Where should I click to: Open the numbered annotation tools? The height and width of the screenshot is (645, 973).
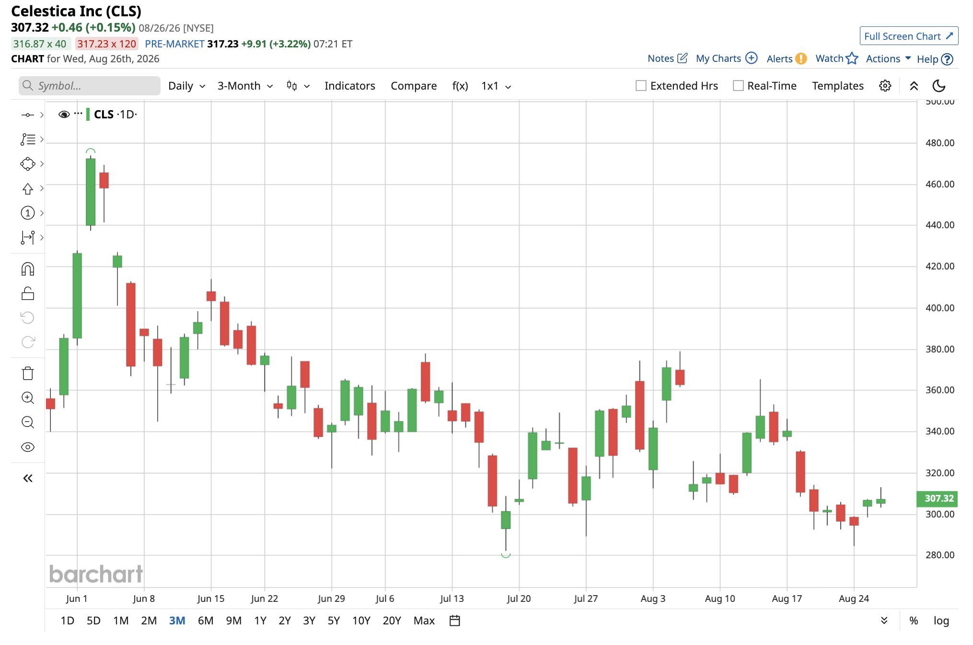point(28,213)
